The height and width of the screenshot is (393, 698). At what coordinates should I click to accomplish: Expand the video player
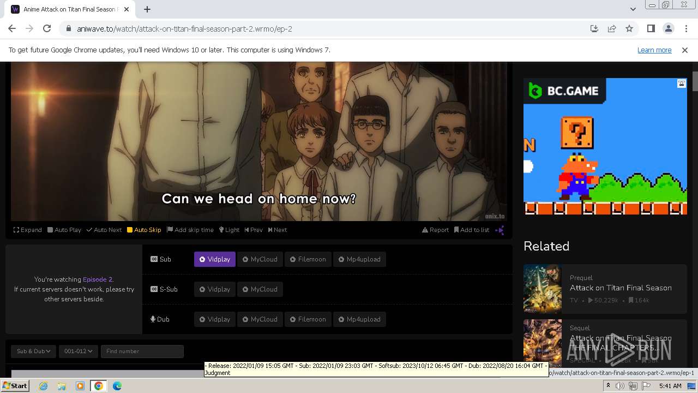28,230
